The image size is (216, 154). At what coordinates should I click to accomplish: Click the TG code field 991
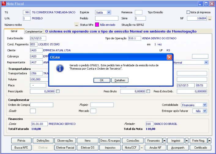[x=27, y=12]
